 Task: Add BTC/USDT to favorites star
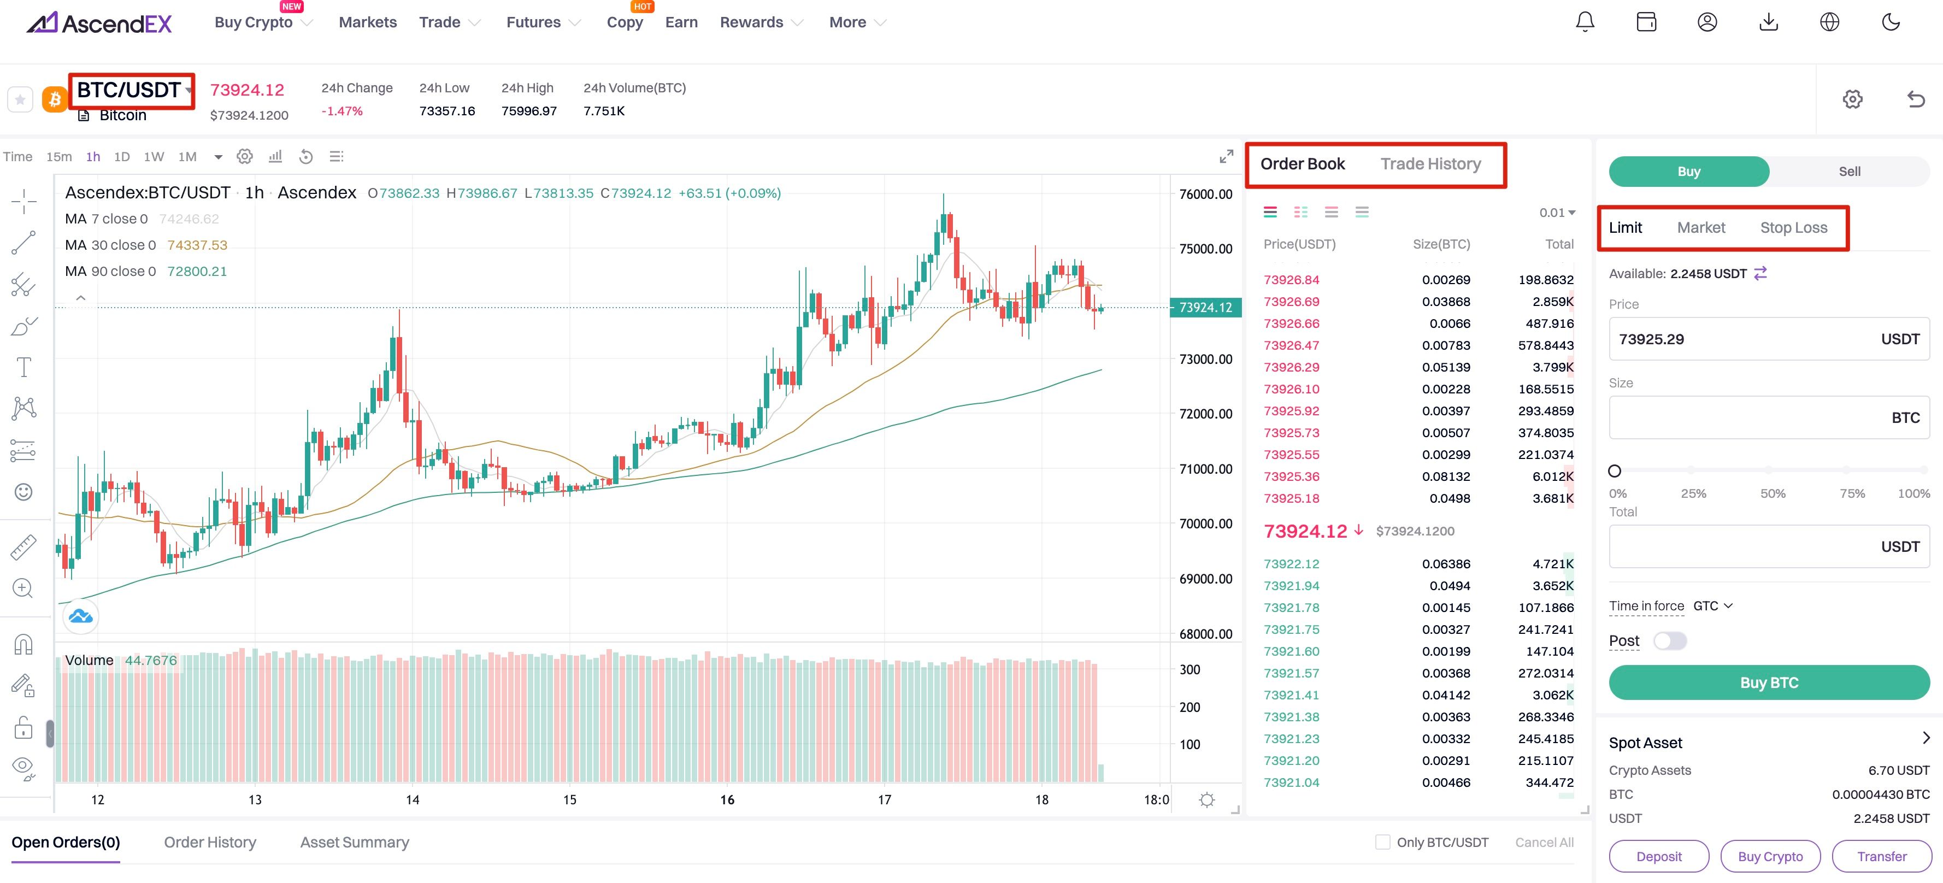[x=20, y=99]
